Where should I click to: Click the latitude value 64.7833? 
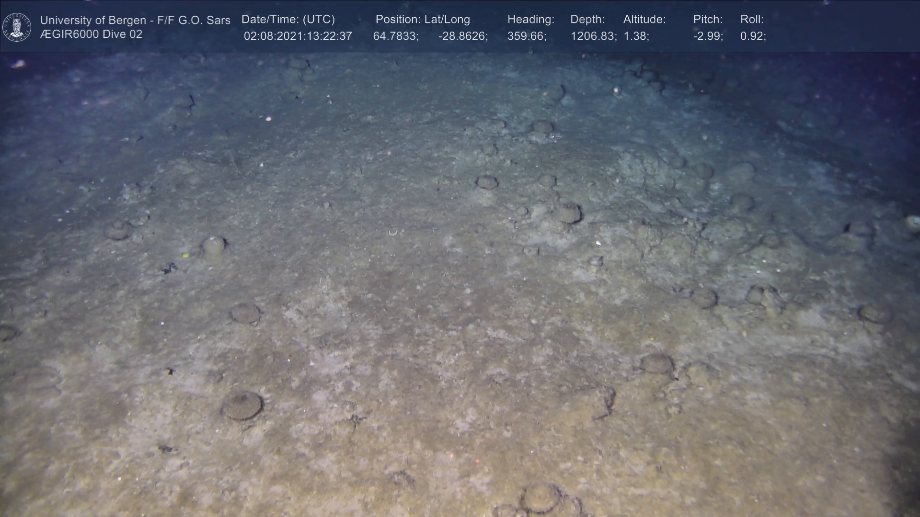pyautogui.click(x=396, y=36)
